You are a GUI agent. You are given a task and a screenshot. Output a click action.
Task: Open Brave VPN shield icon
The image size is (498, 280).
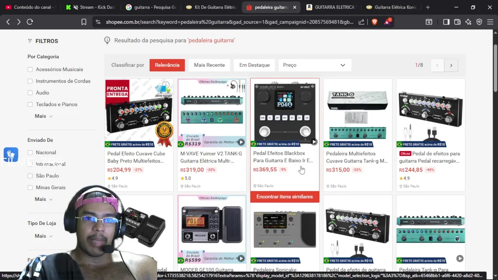(479, 22)
